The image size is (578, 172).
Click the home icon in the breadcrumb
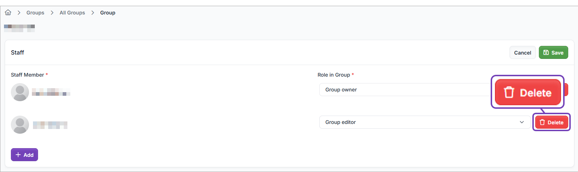point(8,13)
